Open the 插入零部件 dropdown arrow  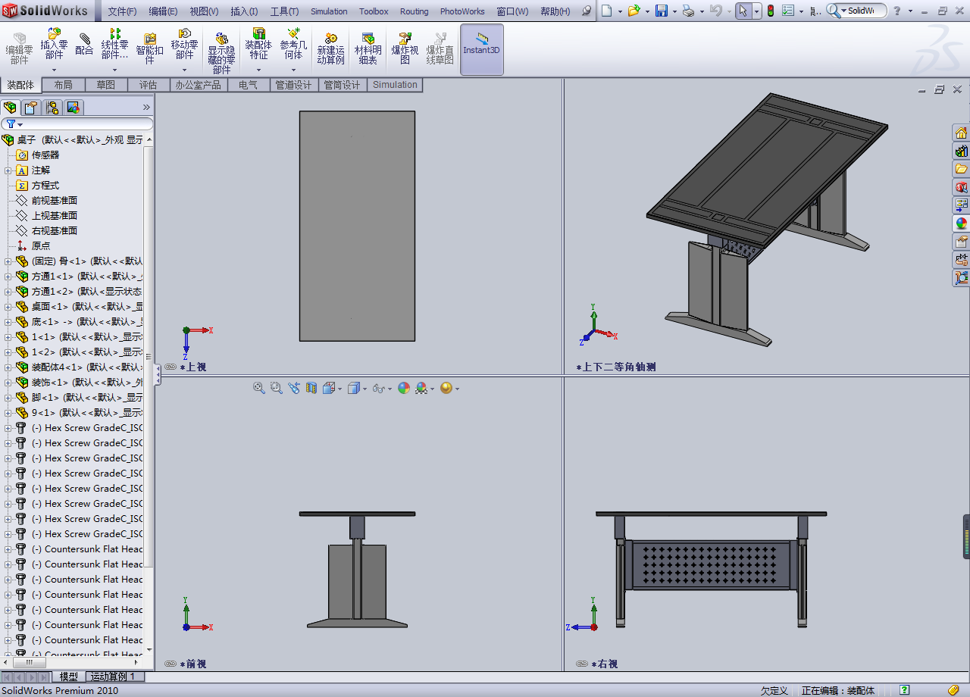click(54, 69)
